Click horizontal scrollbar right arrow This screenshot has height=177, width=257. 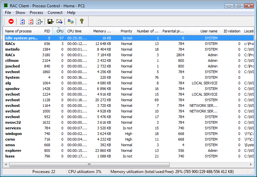pos(251,164)
